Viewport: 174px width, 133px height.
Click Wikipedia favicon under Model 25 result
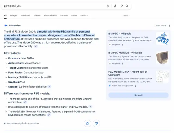tap(110, 64)
